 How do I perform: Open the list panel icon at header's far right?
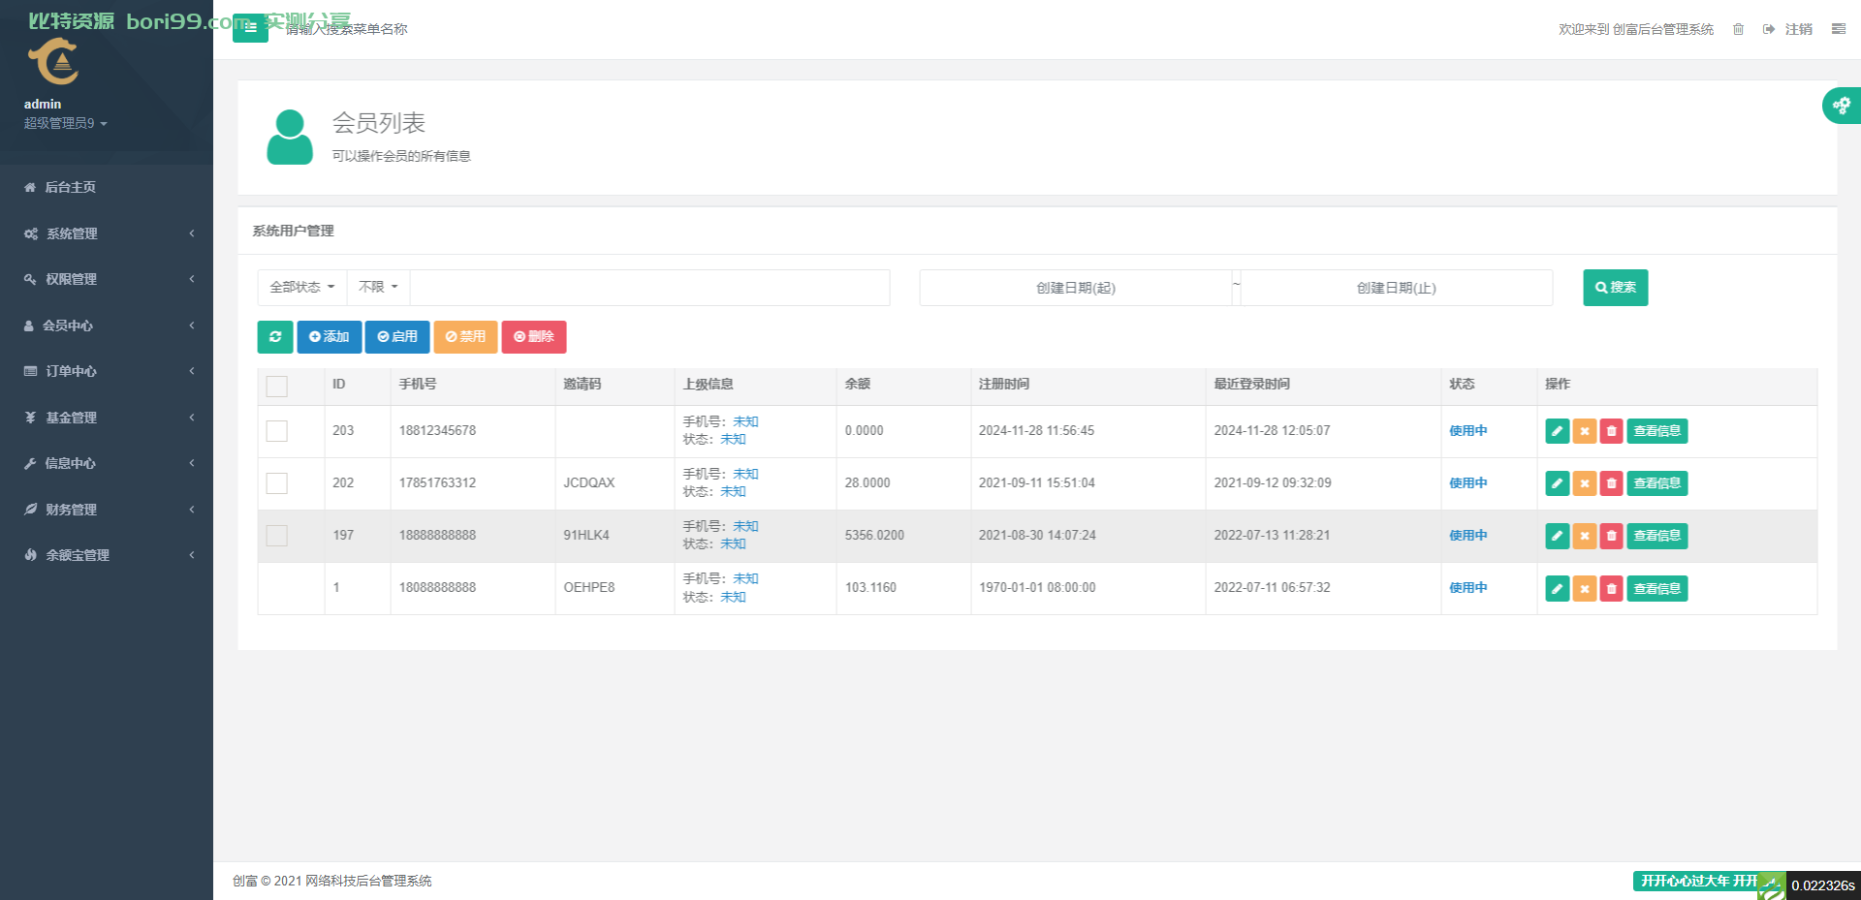tap(1839, 29)
